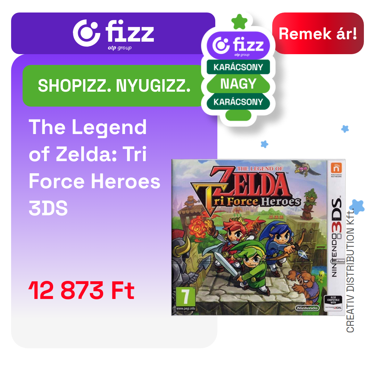Click the PEGI 7 rating icon
Screen dimensions: 375x375
tap(185, 299)
